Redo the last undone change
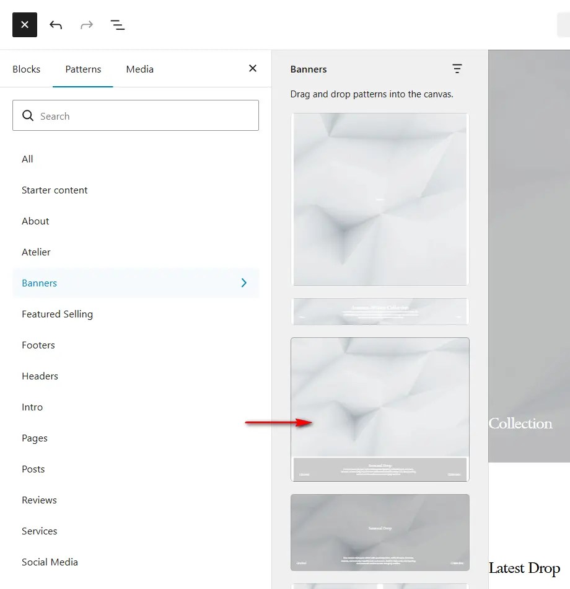 click(87, 25)
